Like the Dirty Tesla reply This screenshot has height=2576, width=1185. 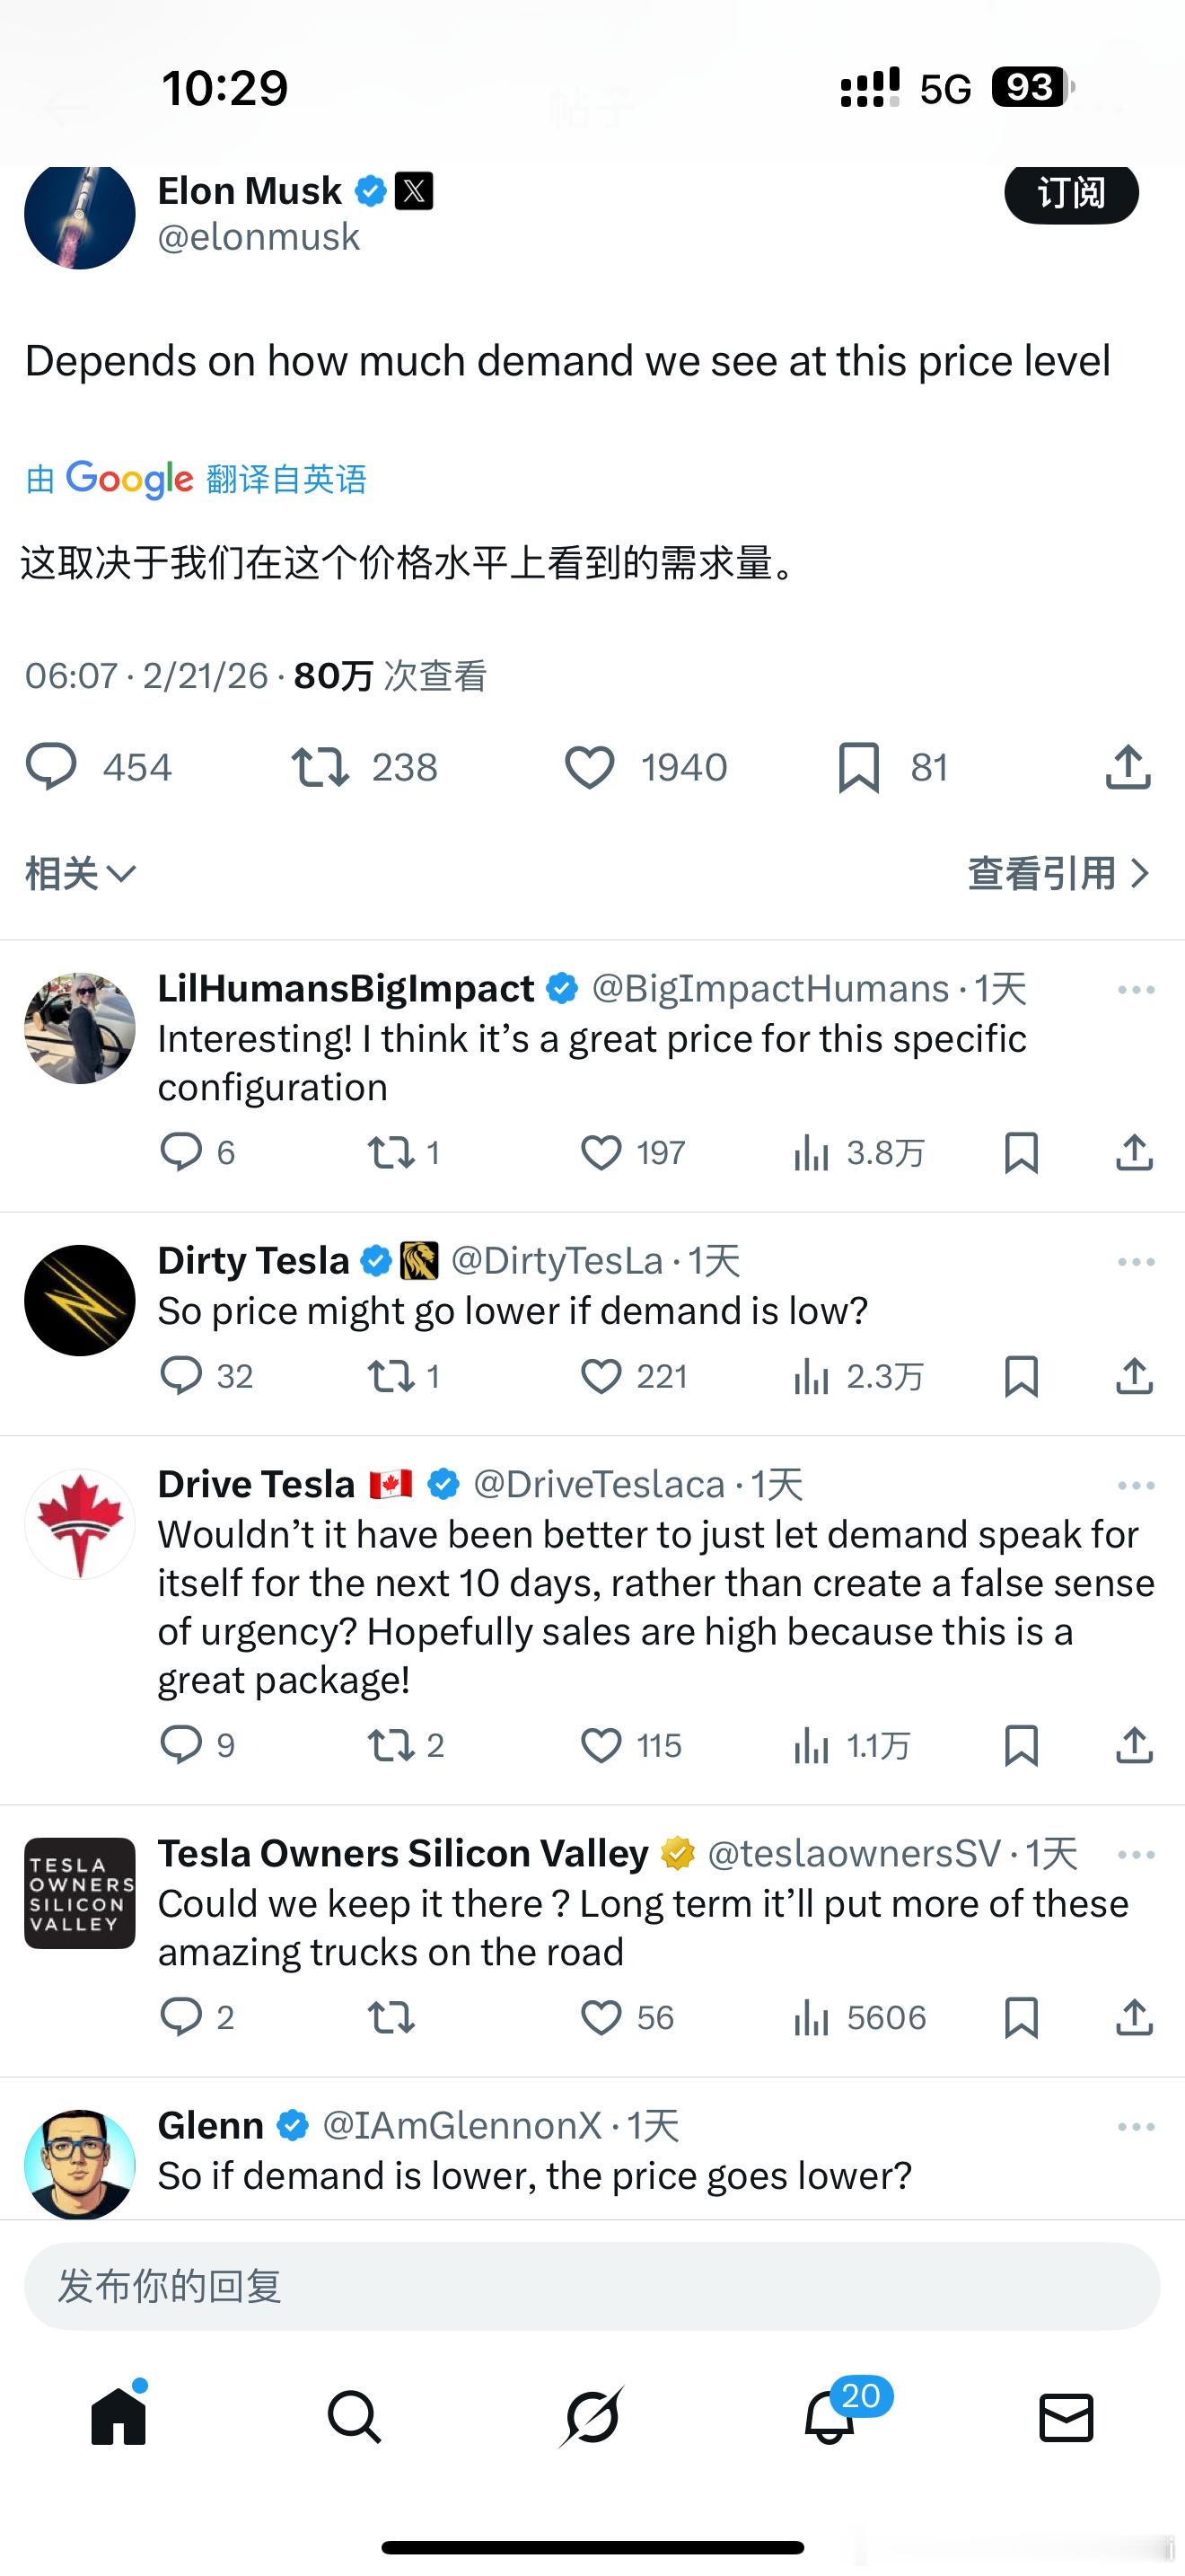(601, 1377)
